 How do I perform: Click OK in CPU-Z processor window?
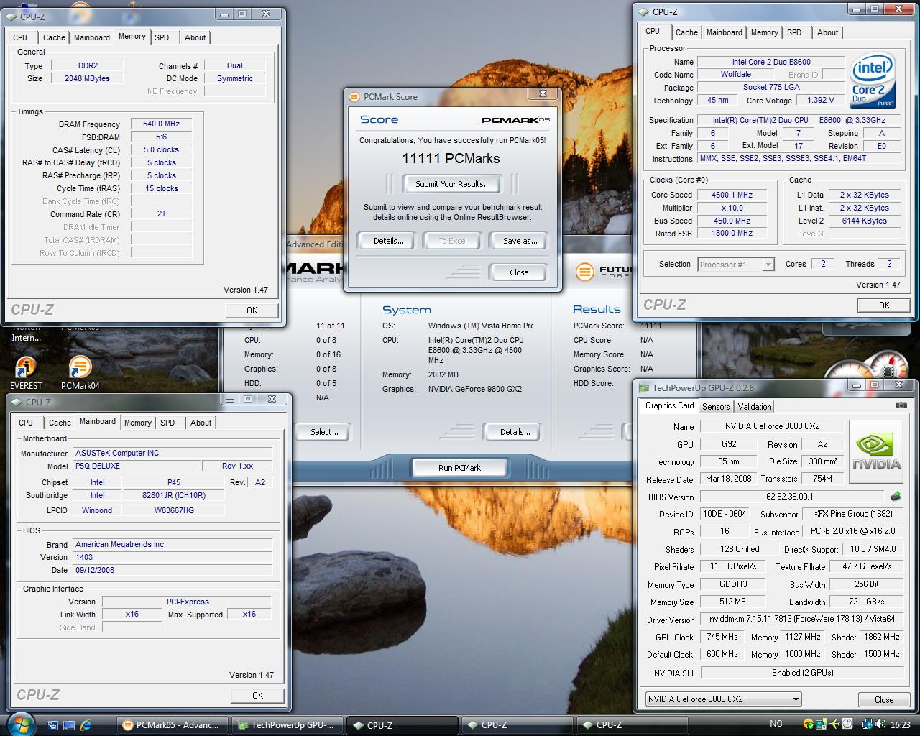(x=884, y=305)
